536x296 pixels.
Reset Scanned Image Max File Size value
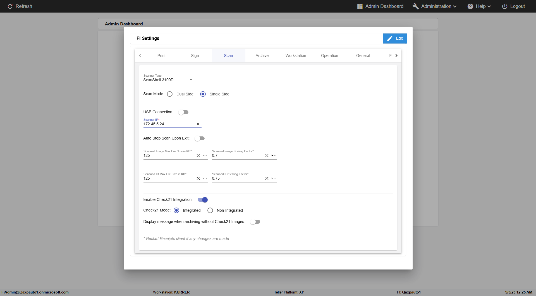(205, 156)
